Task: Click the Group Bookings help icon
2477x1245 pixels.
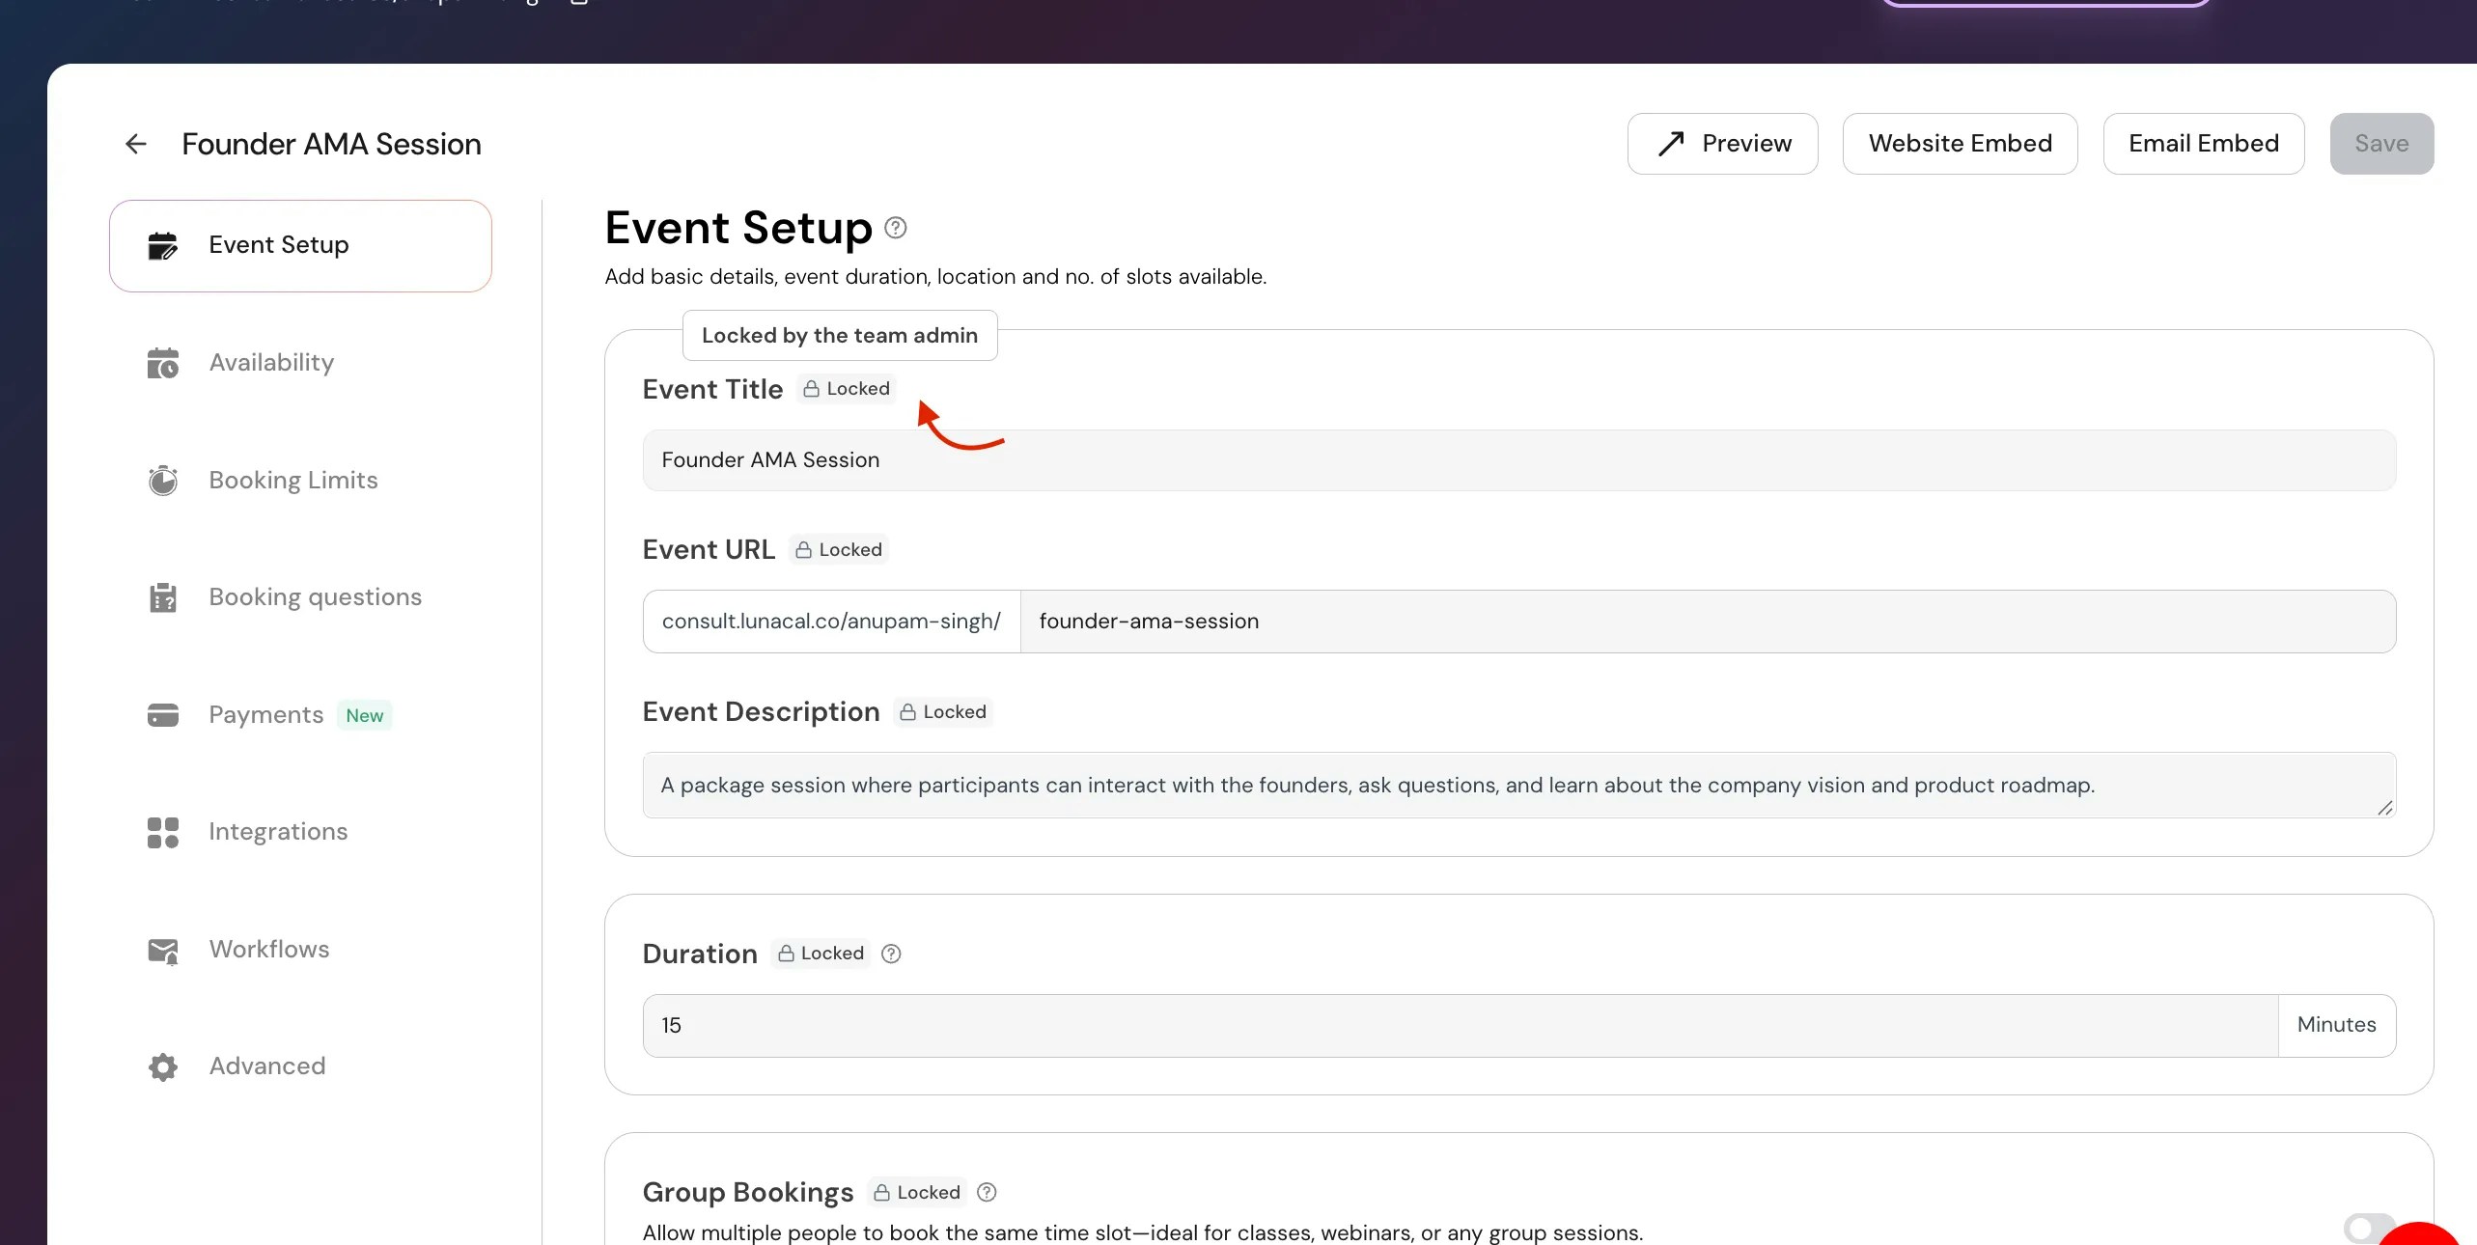Action: point(986,1192)
